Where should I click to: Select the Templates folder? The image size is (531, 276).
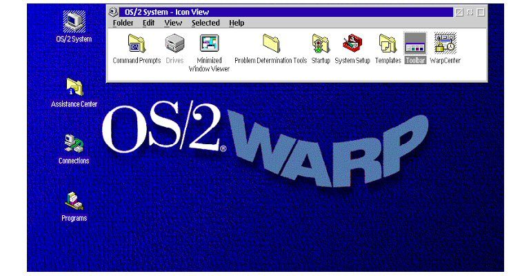pos(388,44)
